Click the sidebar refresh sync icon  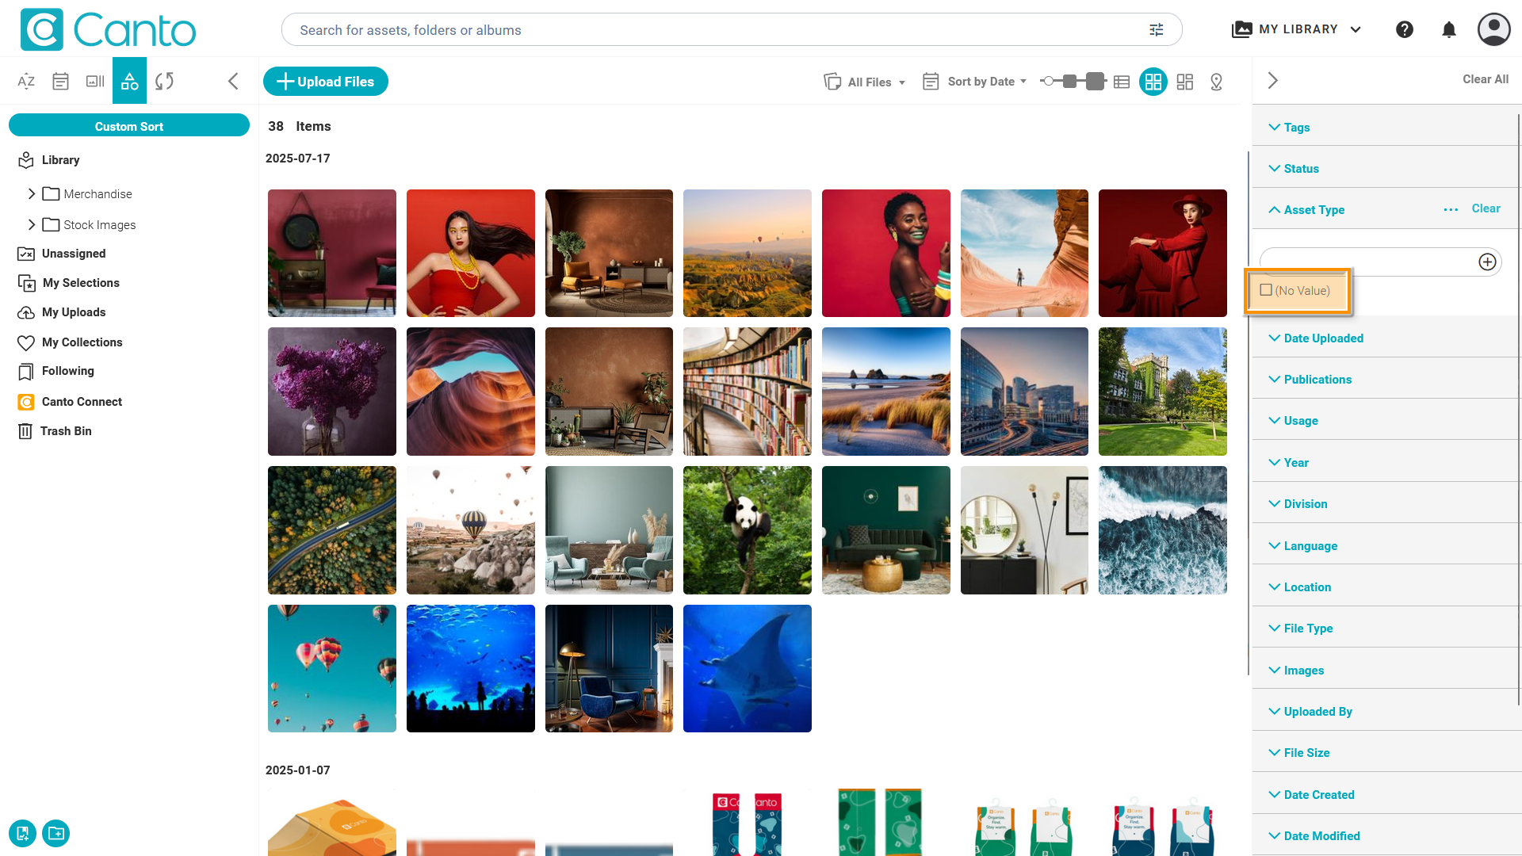pos(164,81)
